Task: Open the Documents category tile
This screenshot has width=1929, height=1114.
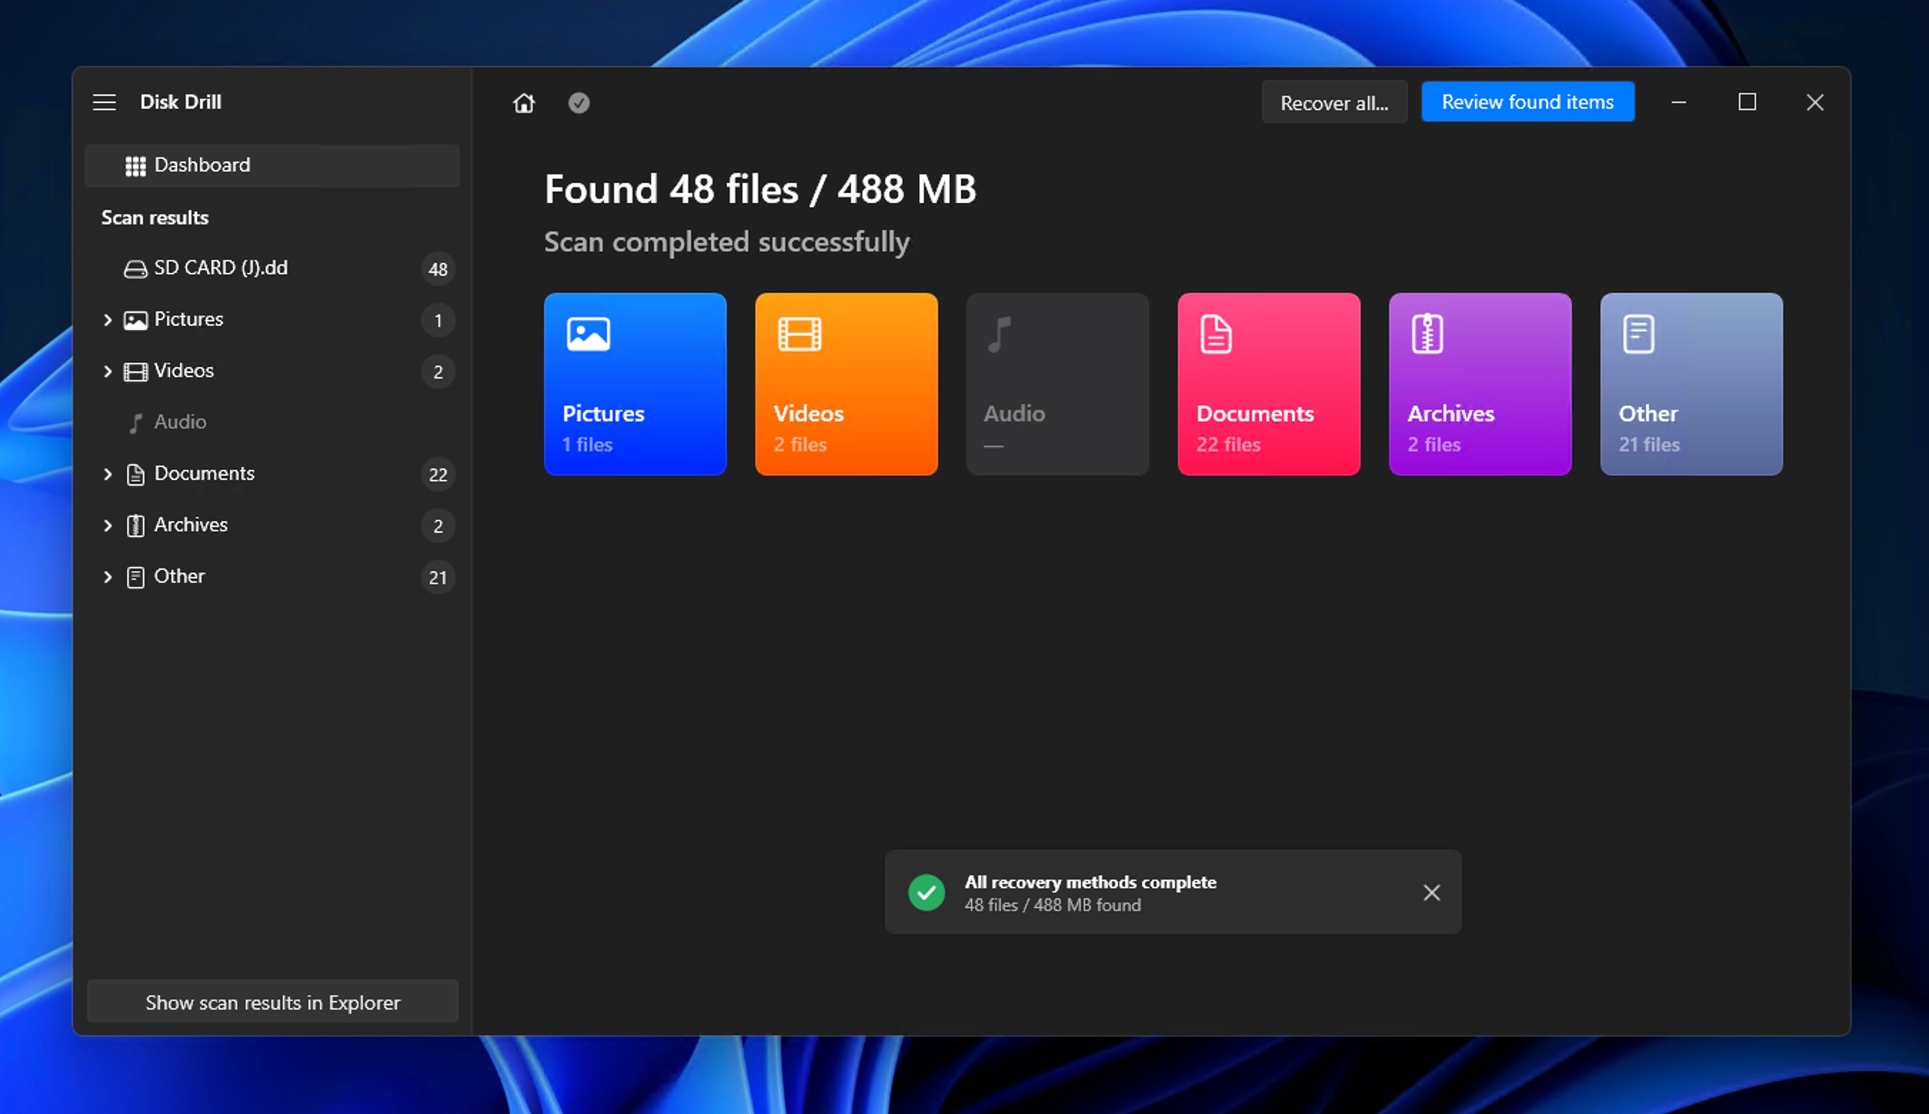Action: (x=1268, y=384)
